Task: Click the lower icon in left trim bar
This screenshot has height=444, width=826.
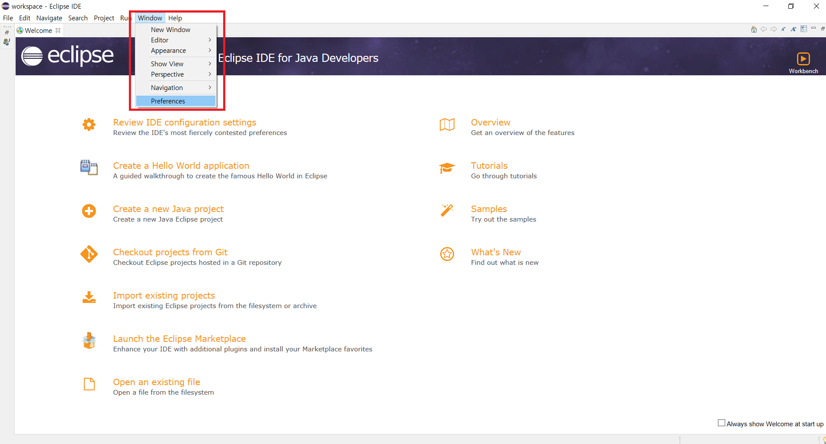Action: click(7, 42)
